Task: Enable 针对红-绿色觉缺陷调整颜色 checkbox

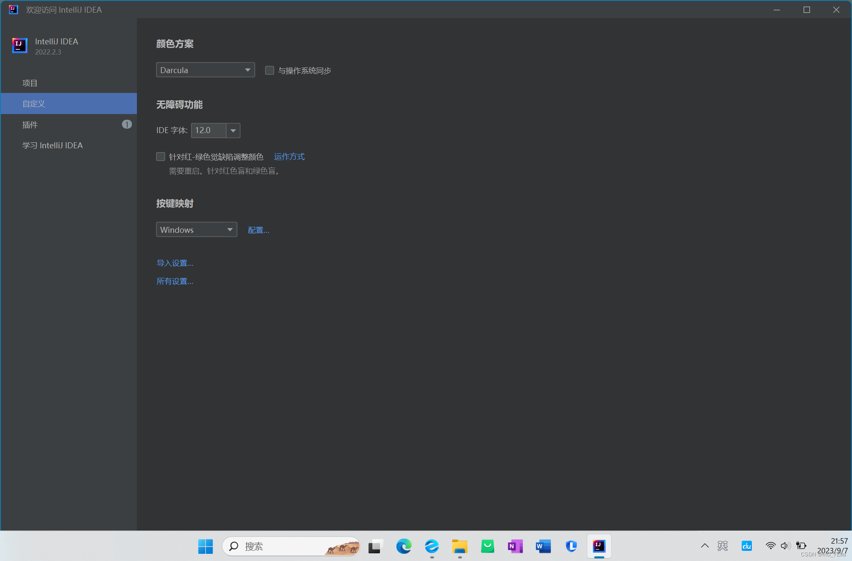Action: [x=161, y=156]
